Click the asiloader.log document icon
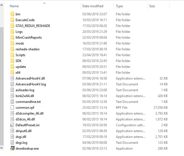This screenshot has height=156, width=184. click(x=12, y=90)
